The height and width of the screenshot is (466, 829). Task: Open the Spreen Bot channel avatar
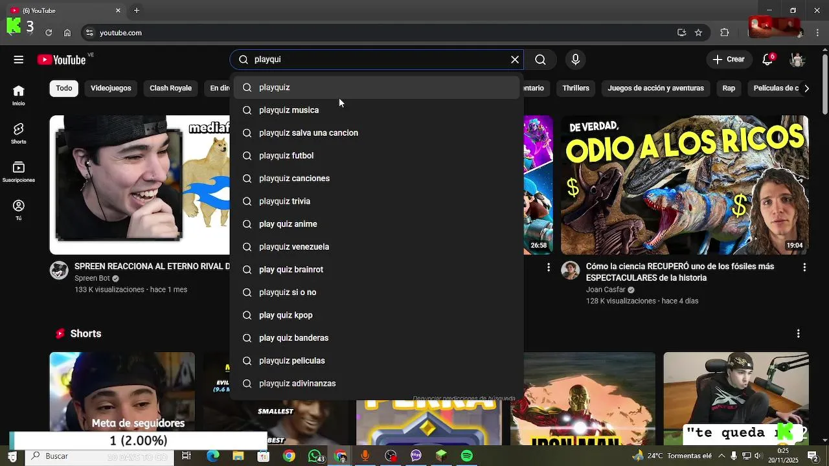[59, 271]
